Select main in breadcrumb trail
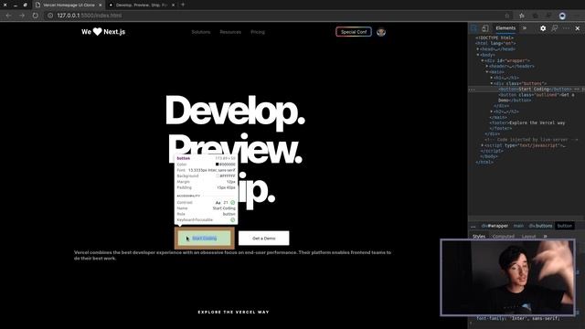 click(x=518, y=226)
